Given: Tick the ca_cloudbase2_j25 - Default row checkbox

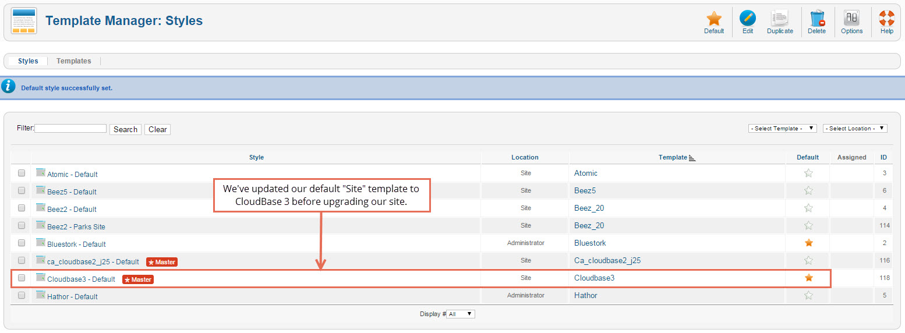Looking at the screenshot, I should 22,260.
